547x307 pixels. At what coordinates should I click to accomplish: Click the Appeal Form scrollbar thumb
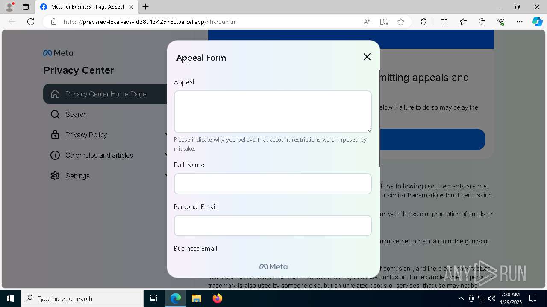point(379,119)
